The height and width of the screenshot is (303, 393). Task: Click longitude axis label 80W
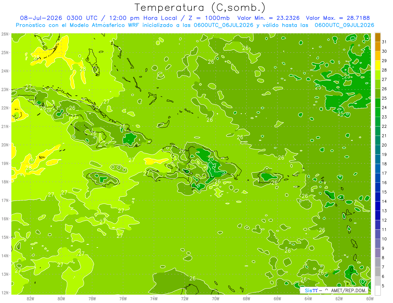61,298
